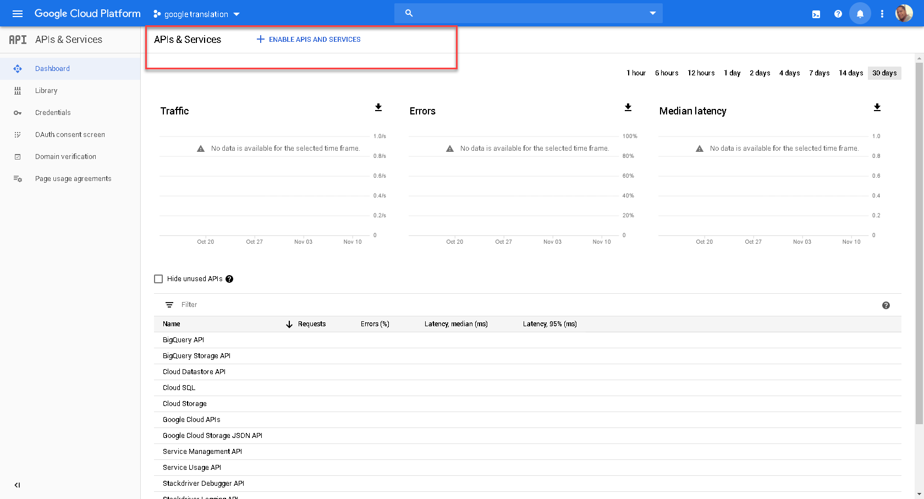This screenshot has width=924, height=499.
Task: Sort table by Errors (%) column
Action: coord(375,324)
